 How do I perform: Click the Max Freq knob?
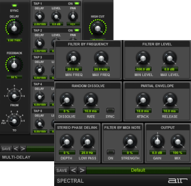pos(101,58)
